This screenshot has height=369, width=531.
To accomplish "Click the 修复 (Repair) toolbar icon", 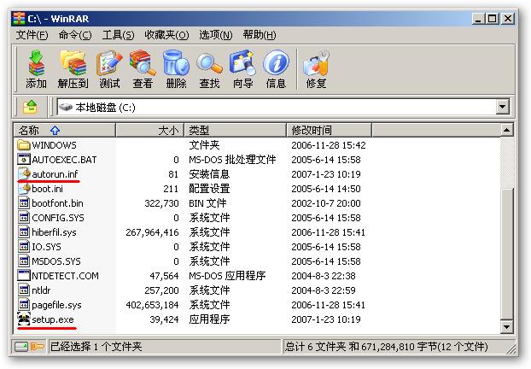I will pyautogui.click(x=316, y=68).
